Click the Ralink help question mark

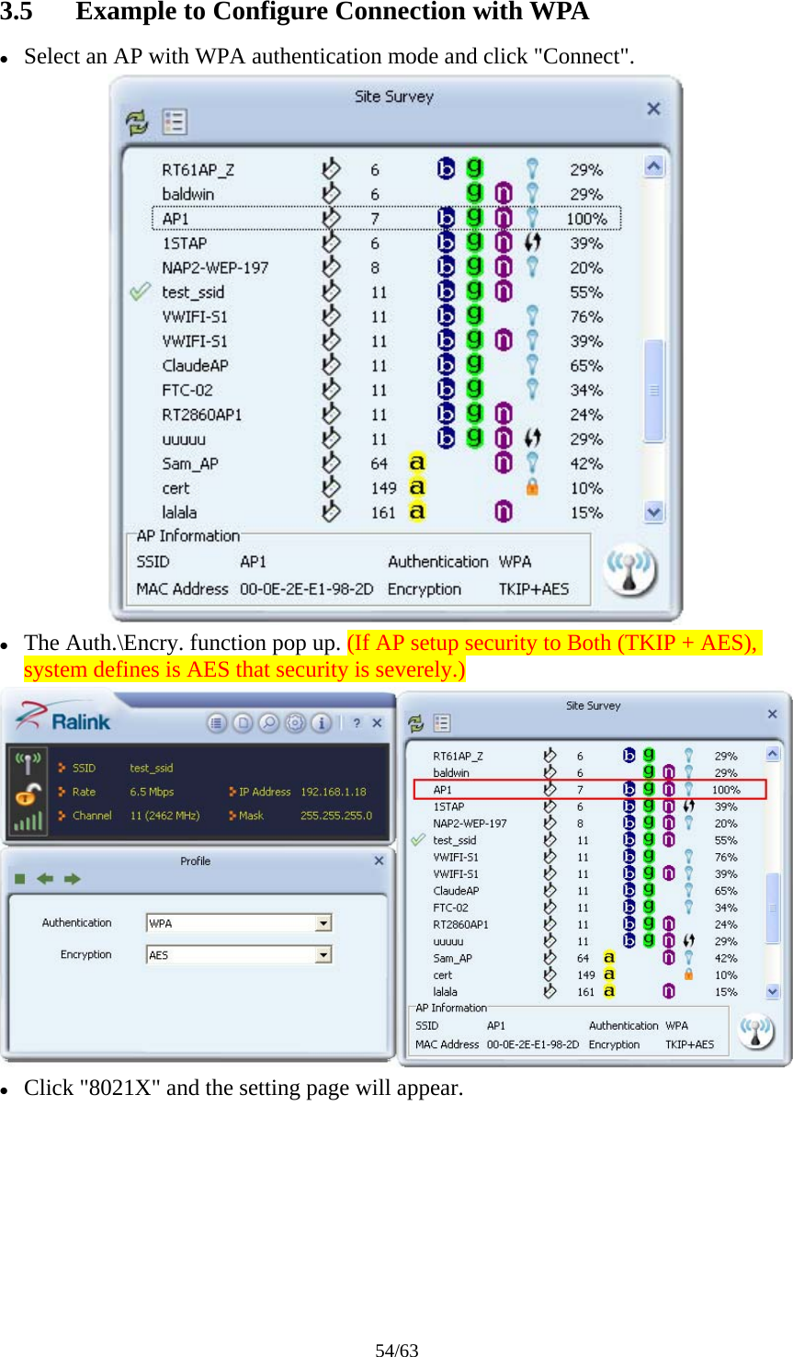[357, 723]
